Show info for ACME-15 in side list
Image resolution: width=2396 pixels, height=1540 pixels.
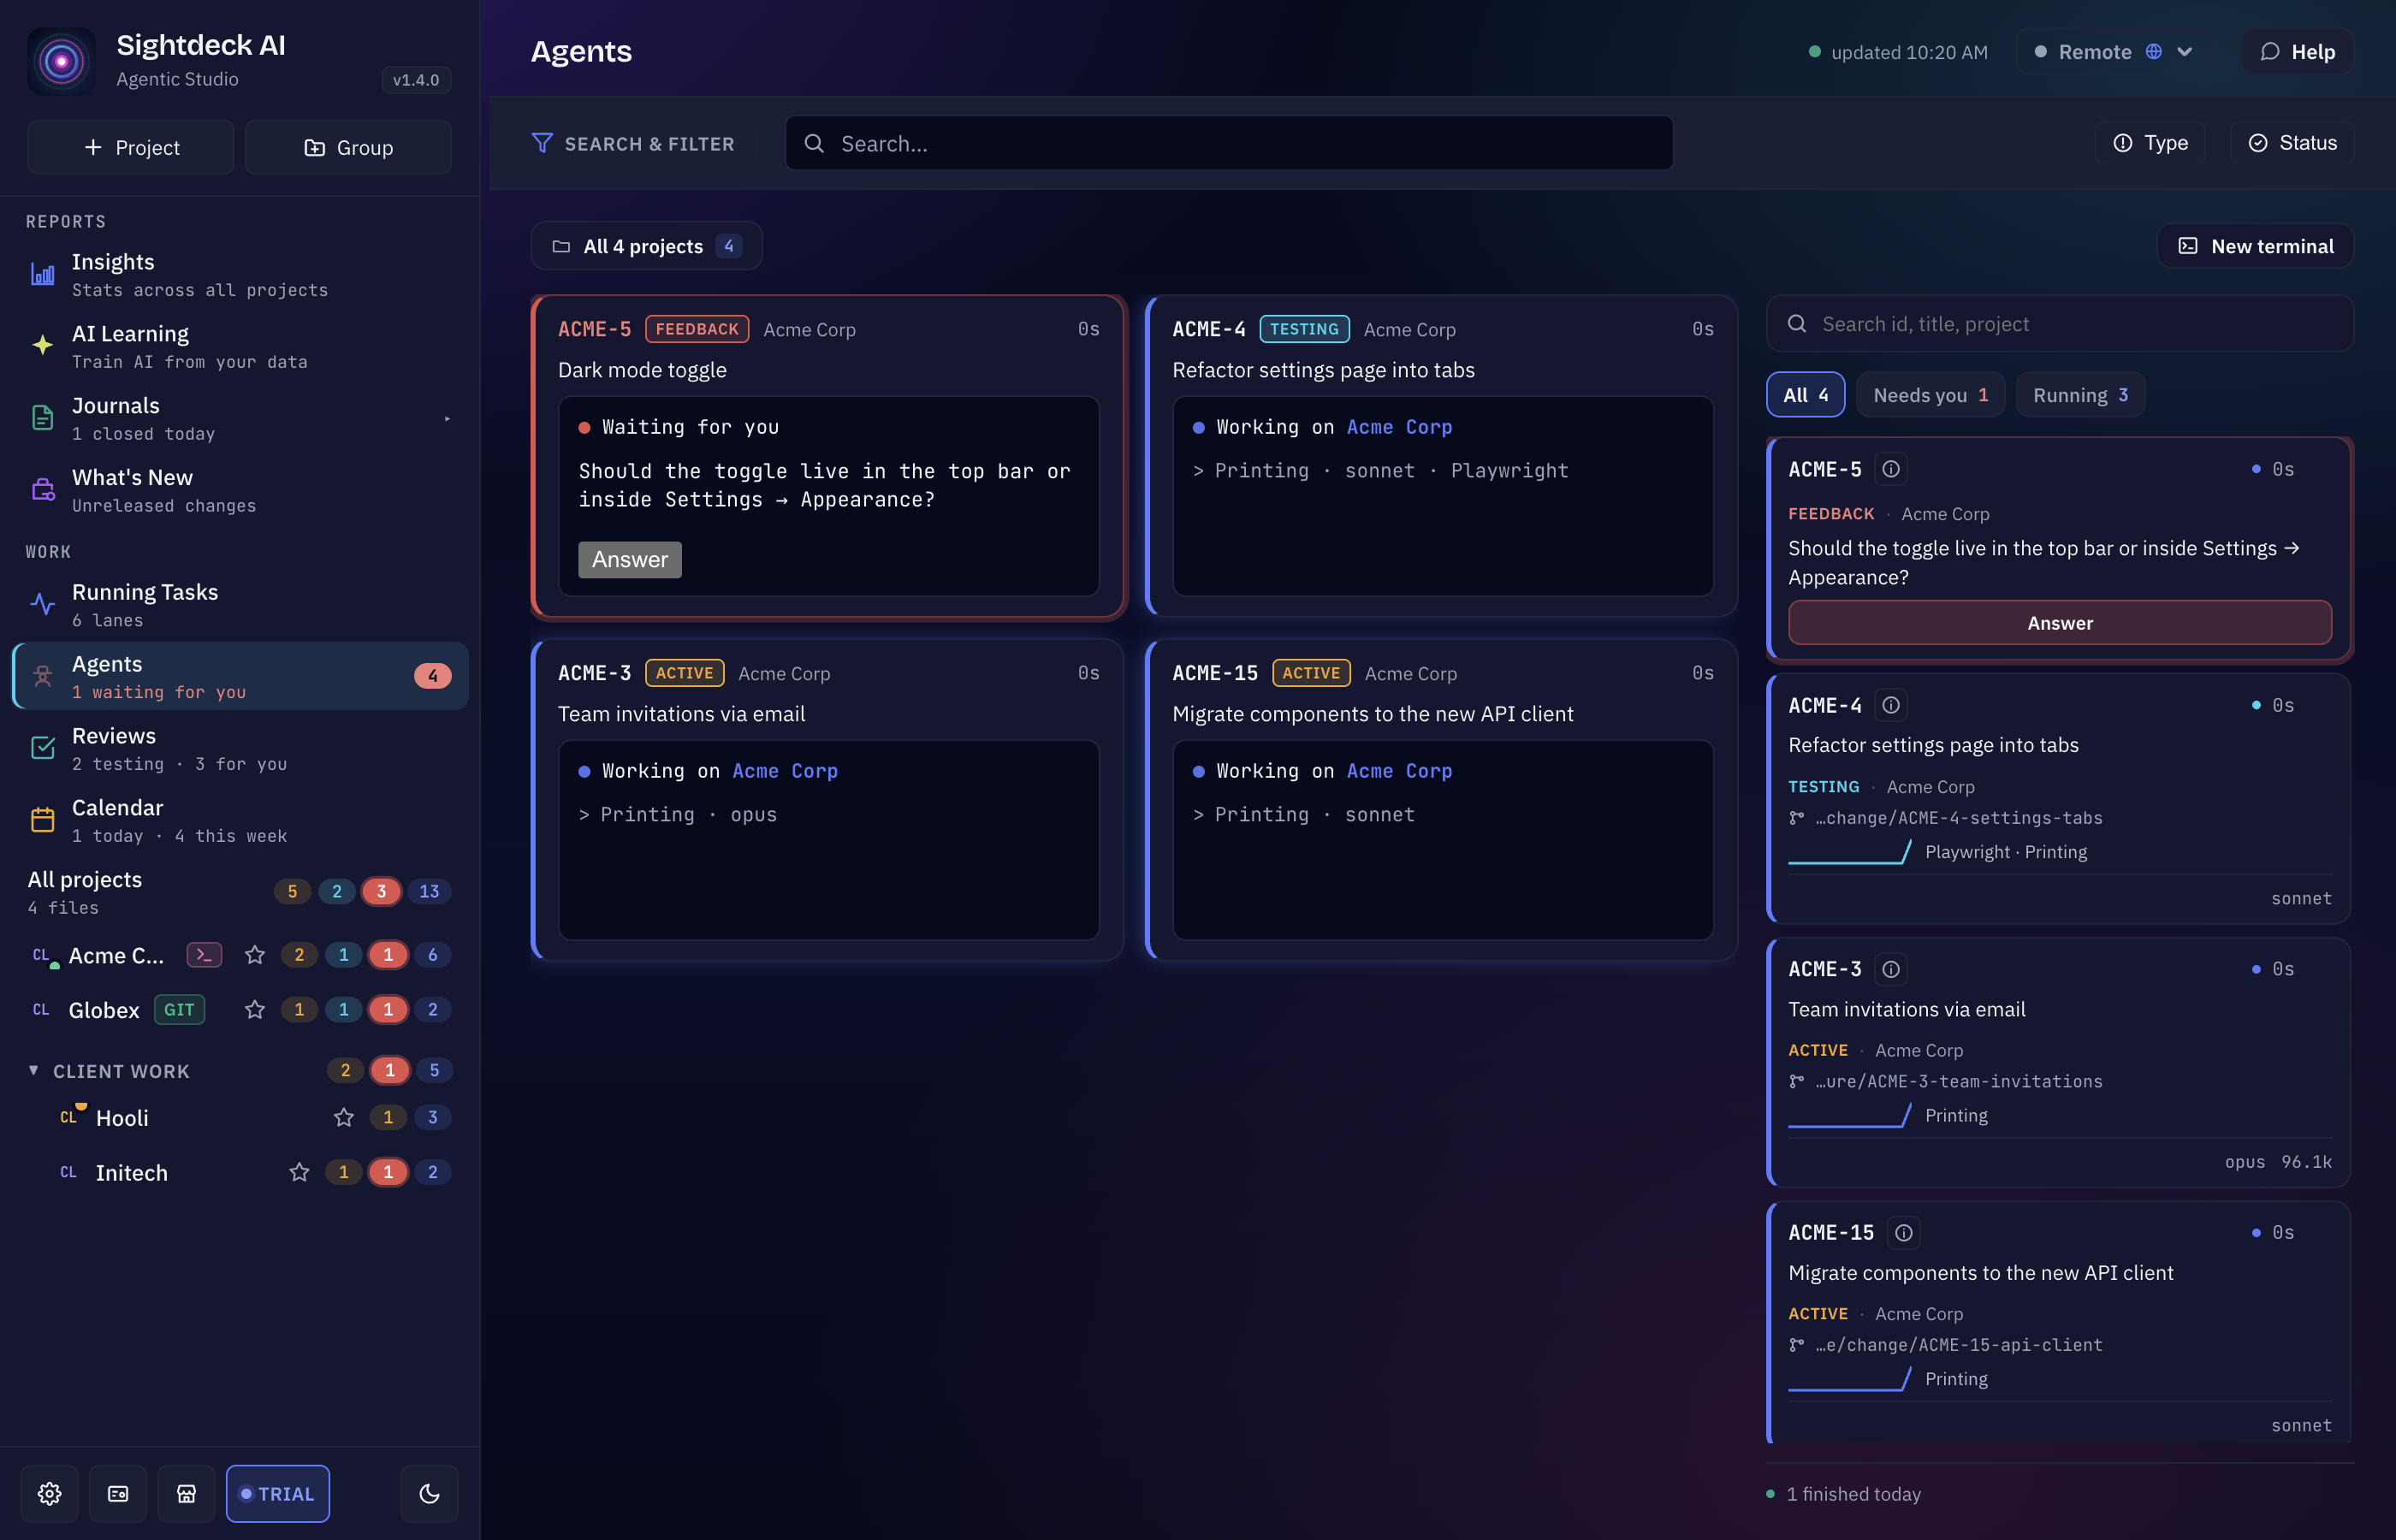pos(1903,1233)
